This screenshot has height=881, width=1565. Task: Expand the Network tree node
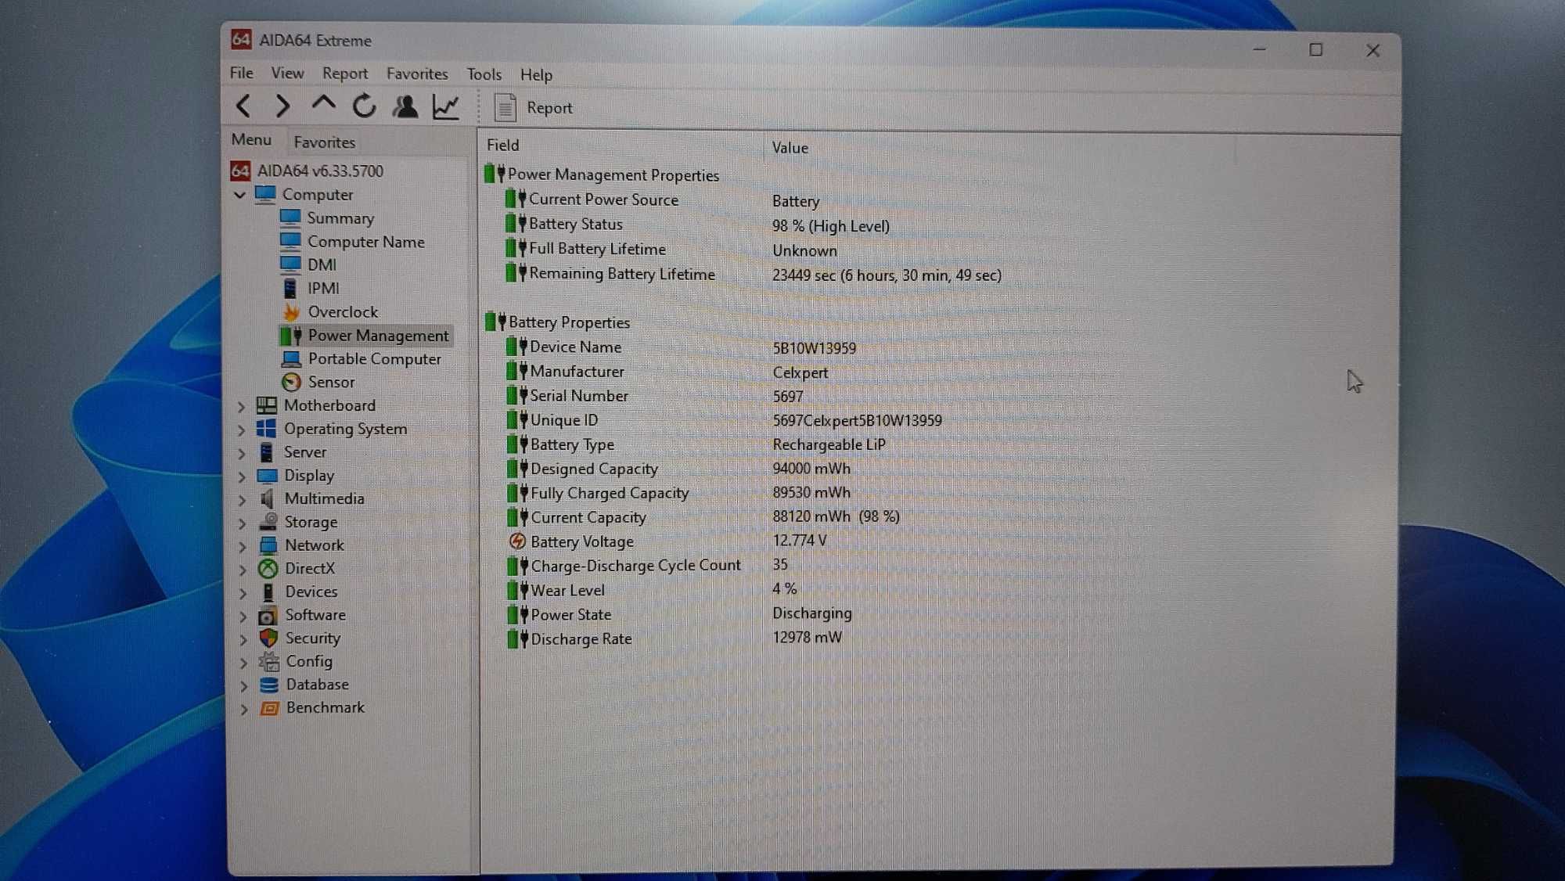pos(243,546)
